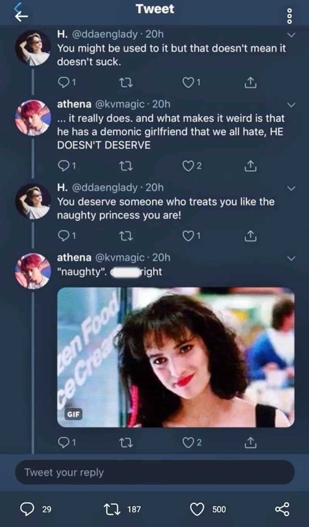This screenshot has height=527, width=309.
Task: Click the bottom bar reply icon with 29
Action: tap(27, 509)
